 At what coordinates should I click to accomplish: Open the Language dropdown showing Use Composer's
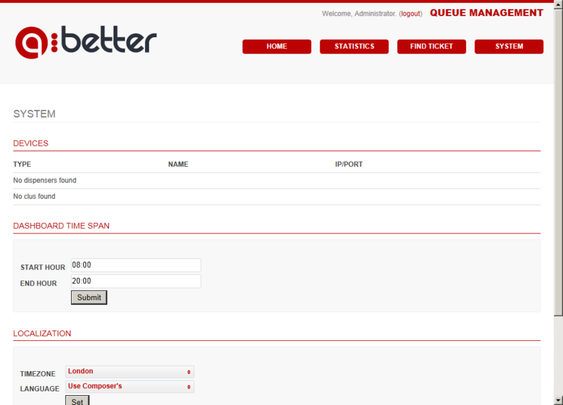(129, 387)
